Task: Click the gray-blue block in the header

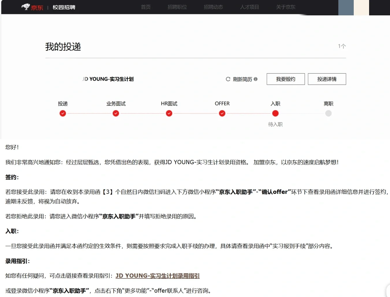Action: (x=346, y=8)
